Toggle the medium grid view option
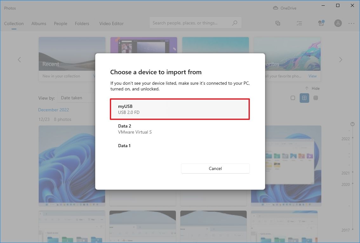The height and width of the screenshot is (243, 360). tap(304, 98)
